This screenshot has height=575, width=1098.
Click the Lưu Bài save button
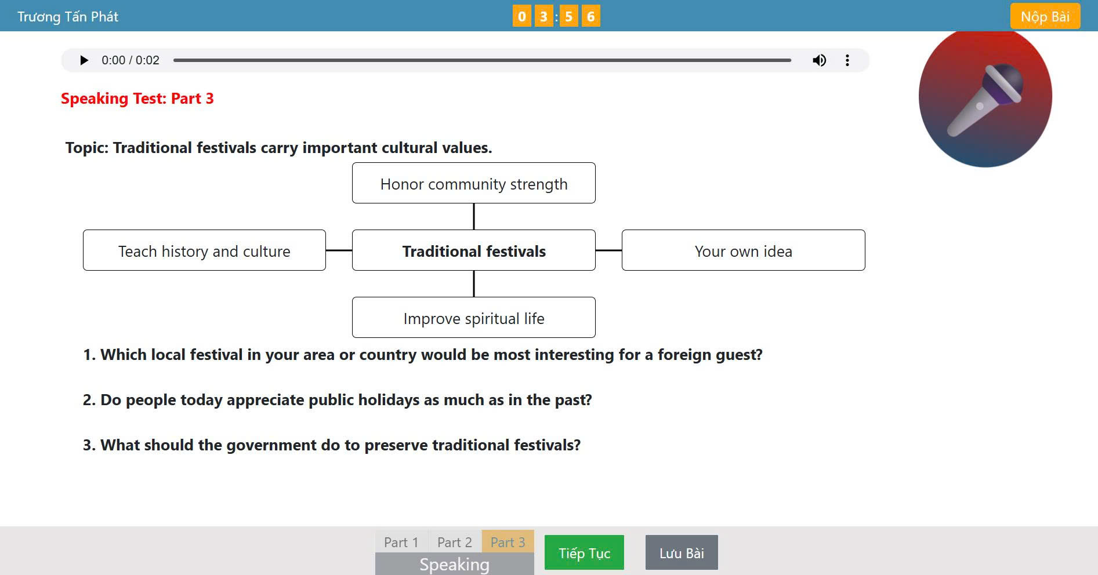681,553
